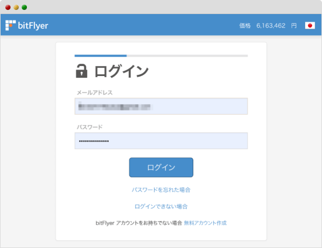Image resolution: width=322 pixels, height=248 pixels.
Task: Open the パスワードを忘れた場合 link
Action: click(x=161, y=190)
